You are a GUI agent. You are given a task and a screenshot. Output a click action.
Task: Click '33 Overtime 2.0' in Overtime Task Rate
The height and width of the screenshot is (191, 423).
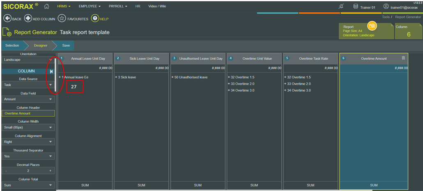pyautogui.click(x=297, y=84)
